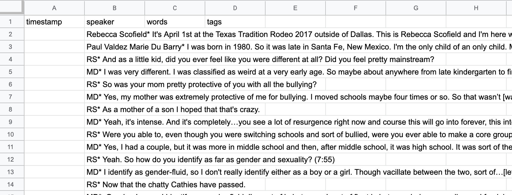Select cell starting 'Rebecca Scofield* It's April 1st'
This screenshot has height=195, width=512.
(115, 34)
